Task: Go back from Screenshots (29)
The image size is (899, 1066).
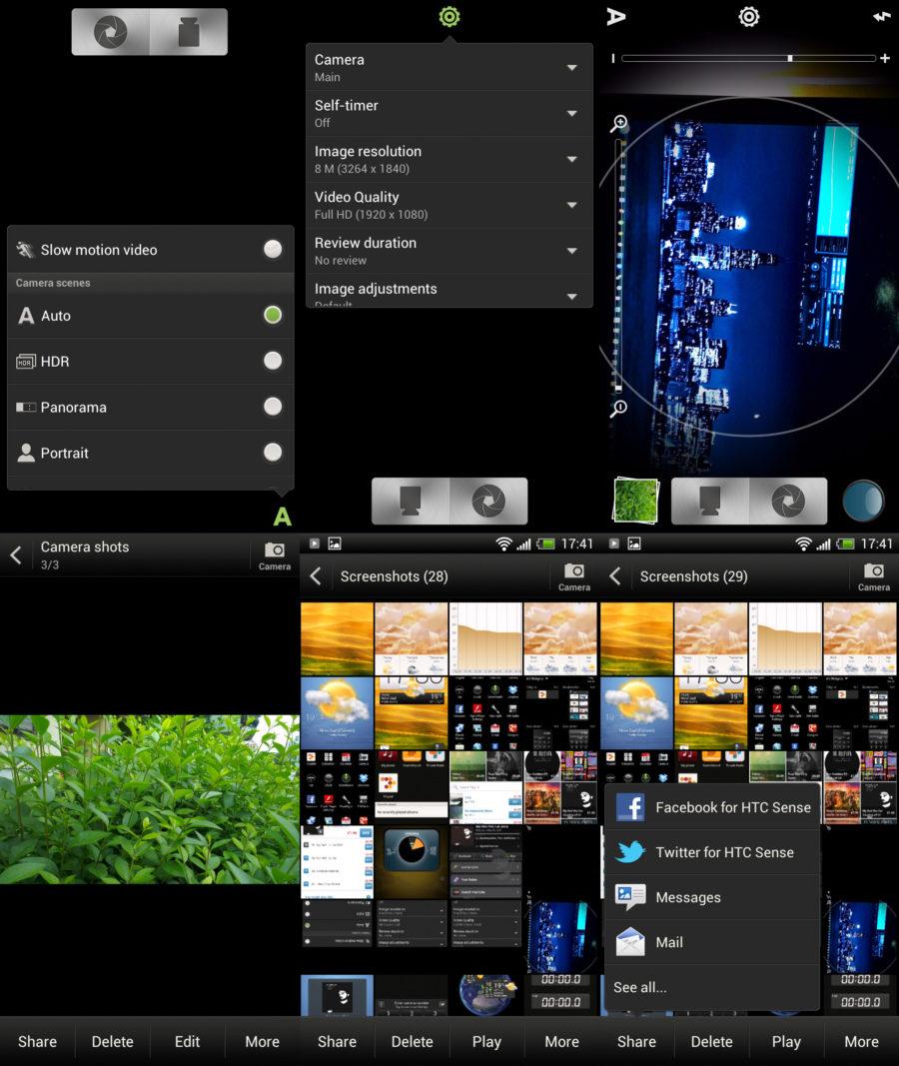Action: 615,576
